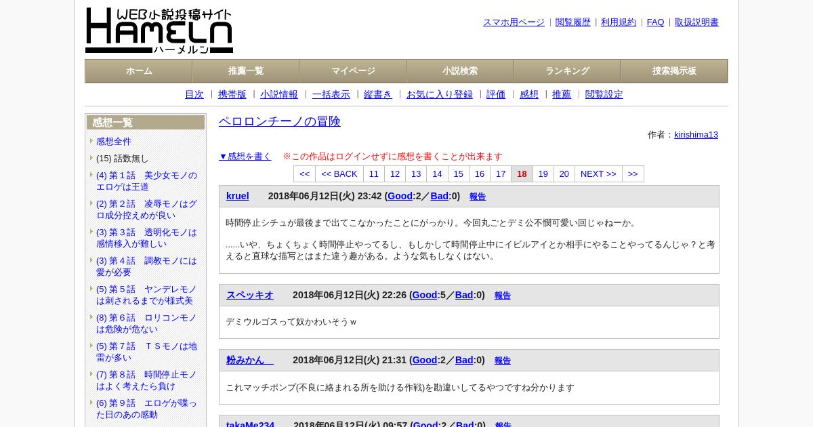The image size is (813, 427).
Task: Click ▼感想を書く link
Action: click(x=245, y=157)
